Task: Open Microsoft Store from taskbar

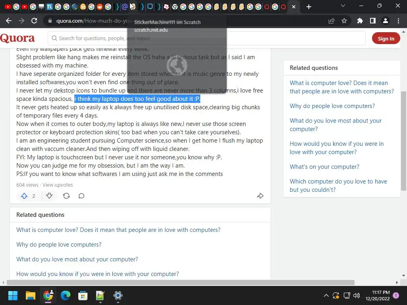Action: [83, 295]
